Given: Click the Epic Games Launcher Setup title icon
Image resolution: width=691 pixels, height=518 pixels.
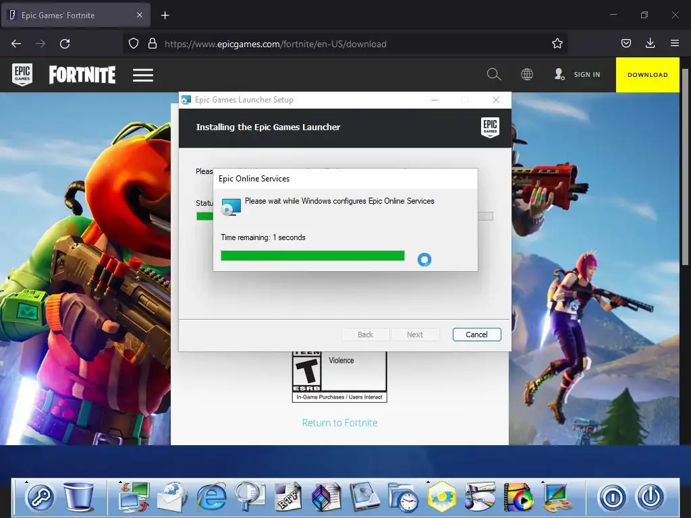Looking at the screenshot, I should (186, 100).
